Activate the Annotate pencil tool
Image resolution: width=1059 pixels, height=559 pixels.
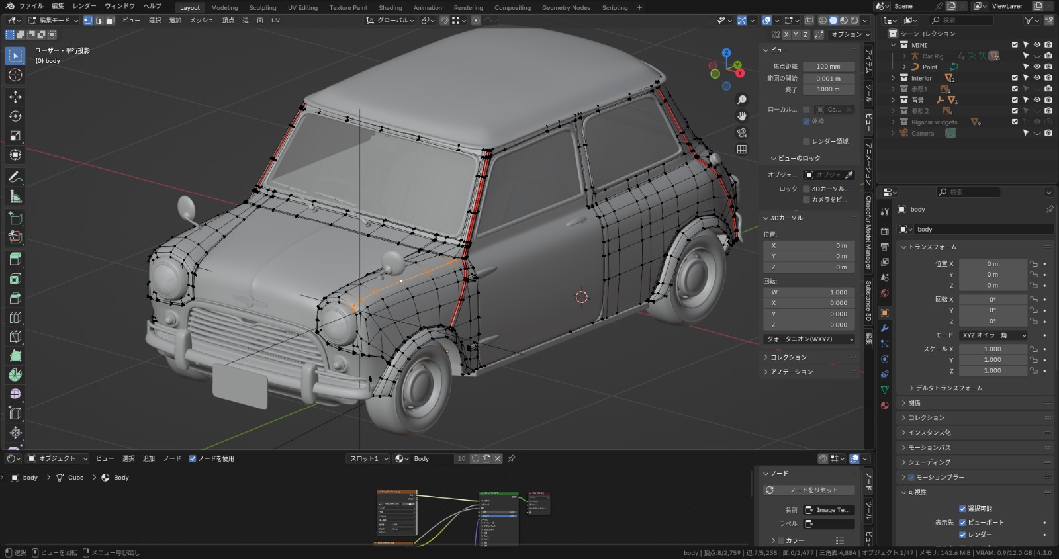(x=15, y=177)
